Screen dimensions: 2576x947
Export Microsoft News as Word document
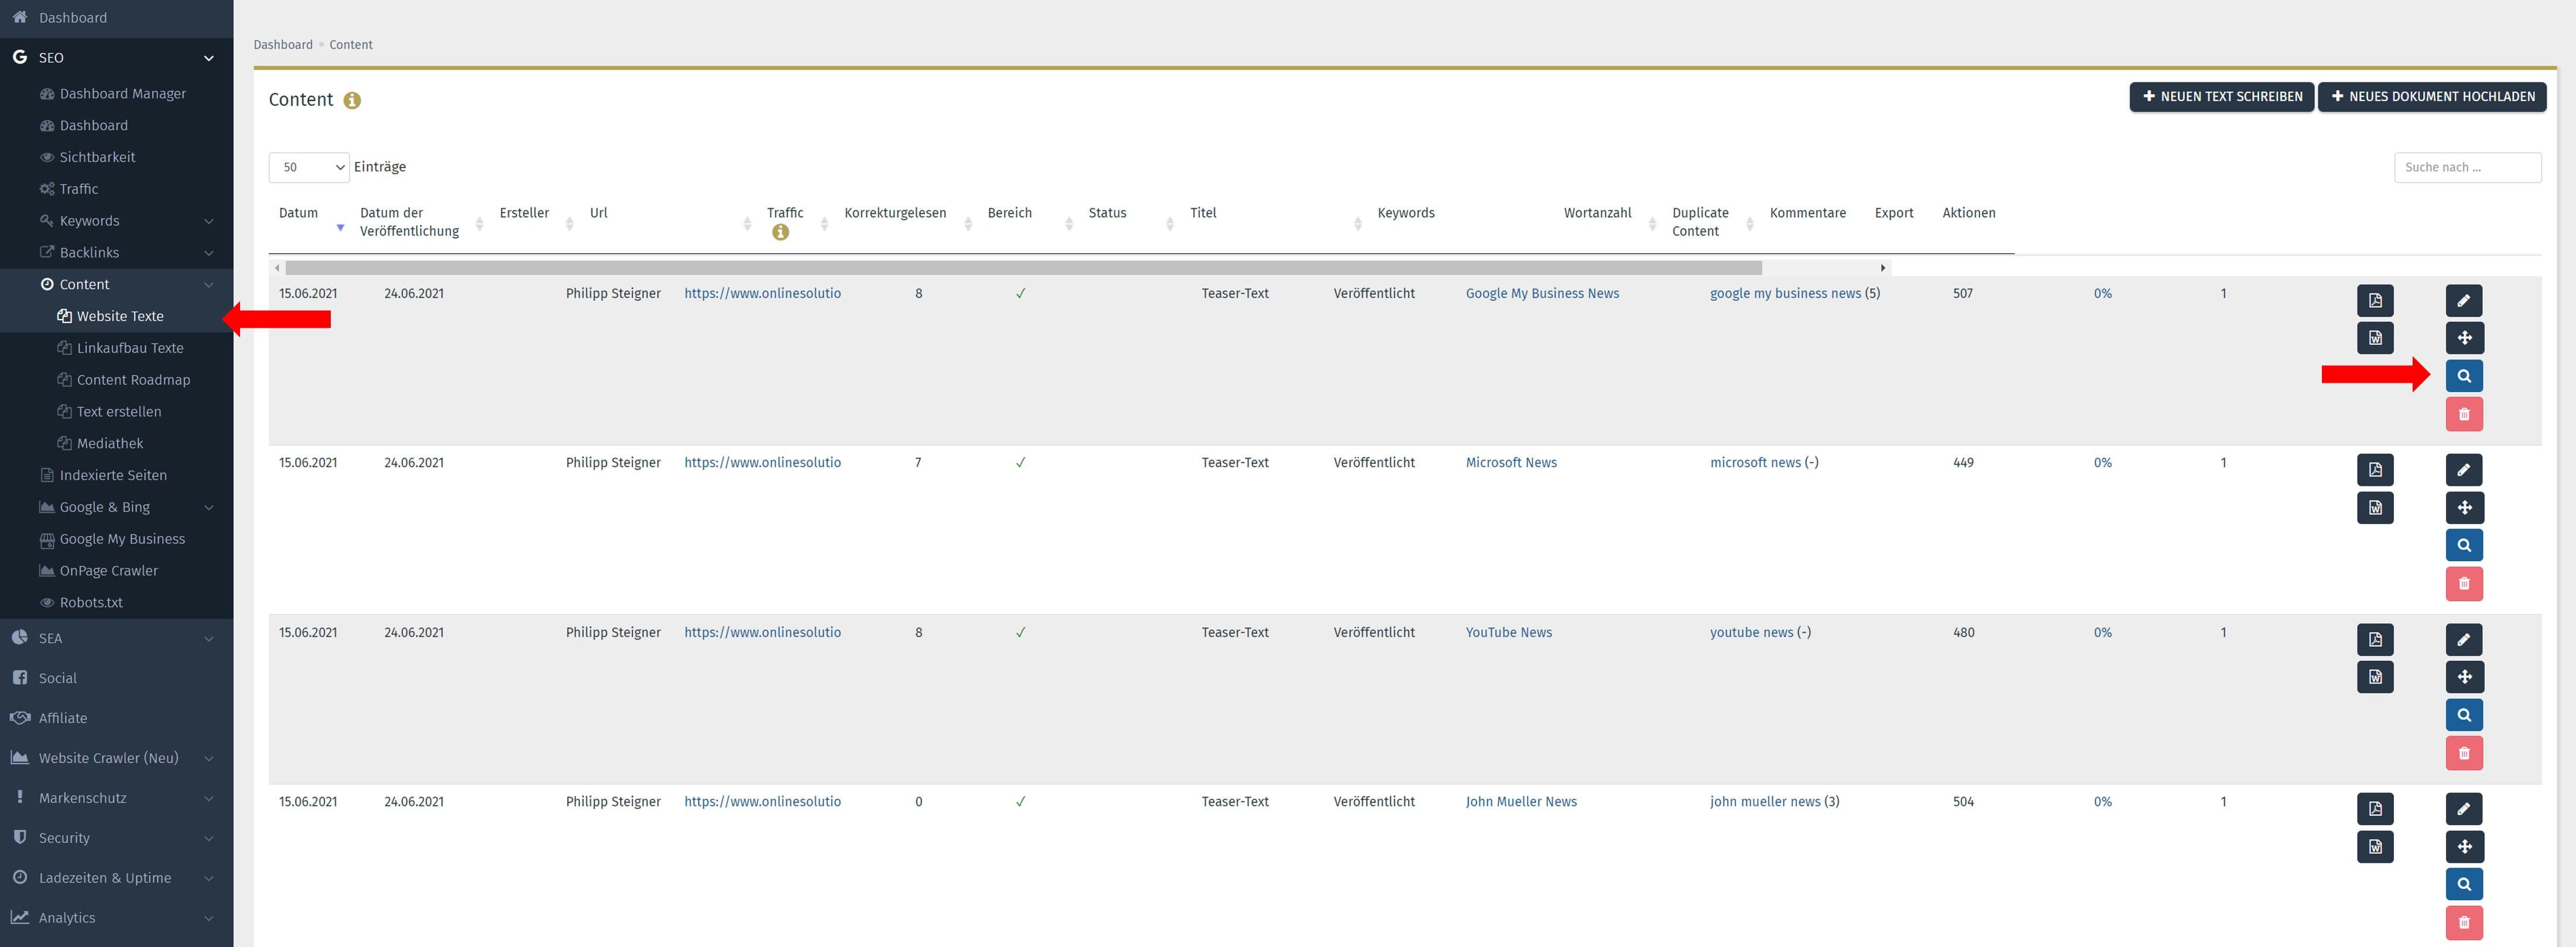coord(2375,507)
